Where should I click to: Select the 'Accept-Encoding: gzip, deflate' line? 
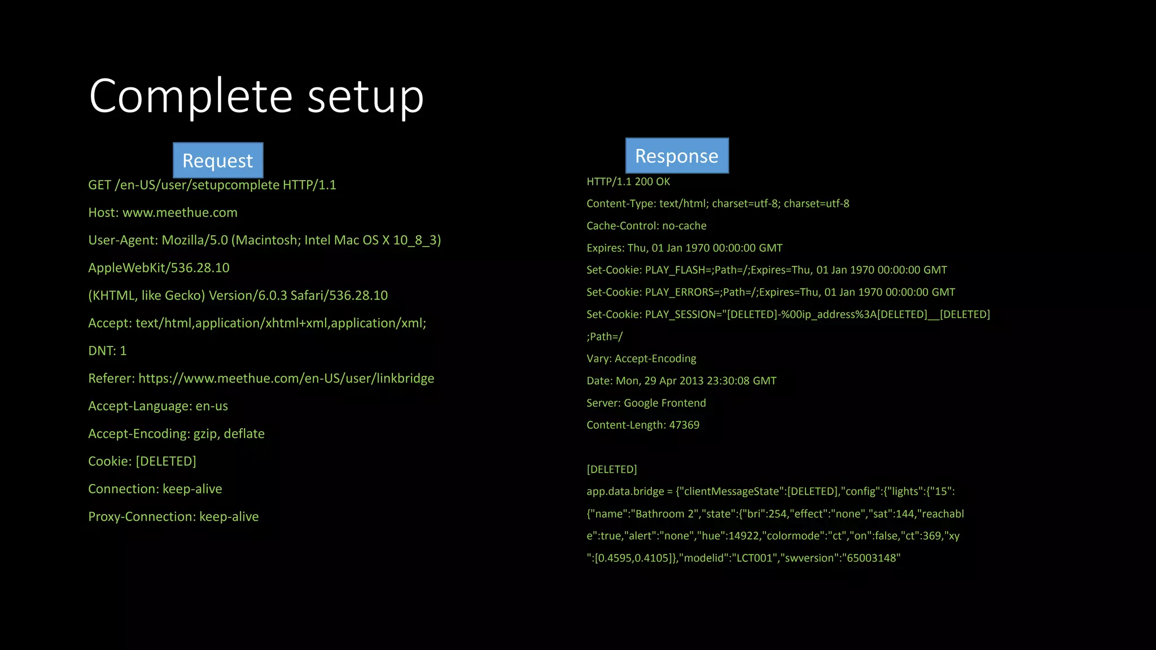[x=176, y=434]
